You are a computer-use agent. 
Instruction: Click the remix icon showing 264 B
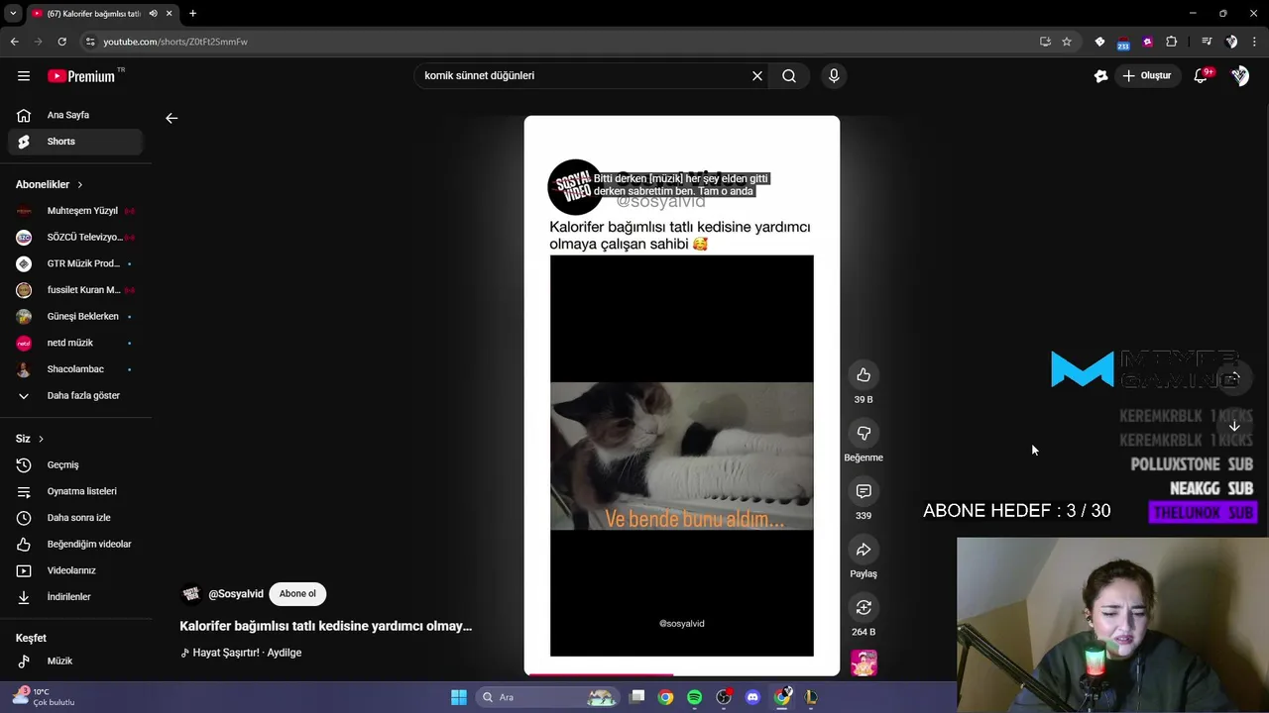click(864, 607)
